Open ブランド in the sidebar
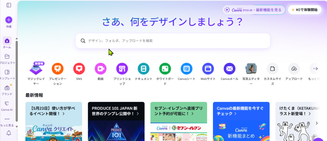This screenshot has width=327, height=141. coord(7,90)
